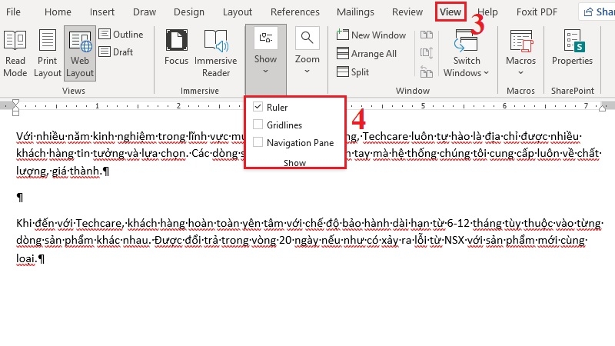
Task: Open the References tab
Action: (295, 12)
